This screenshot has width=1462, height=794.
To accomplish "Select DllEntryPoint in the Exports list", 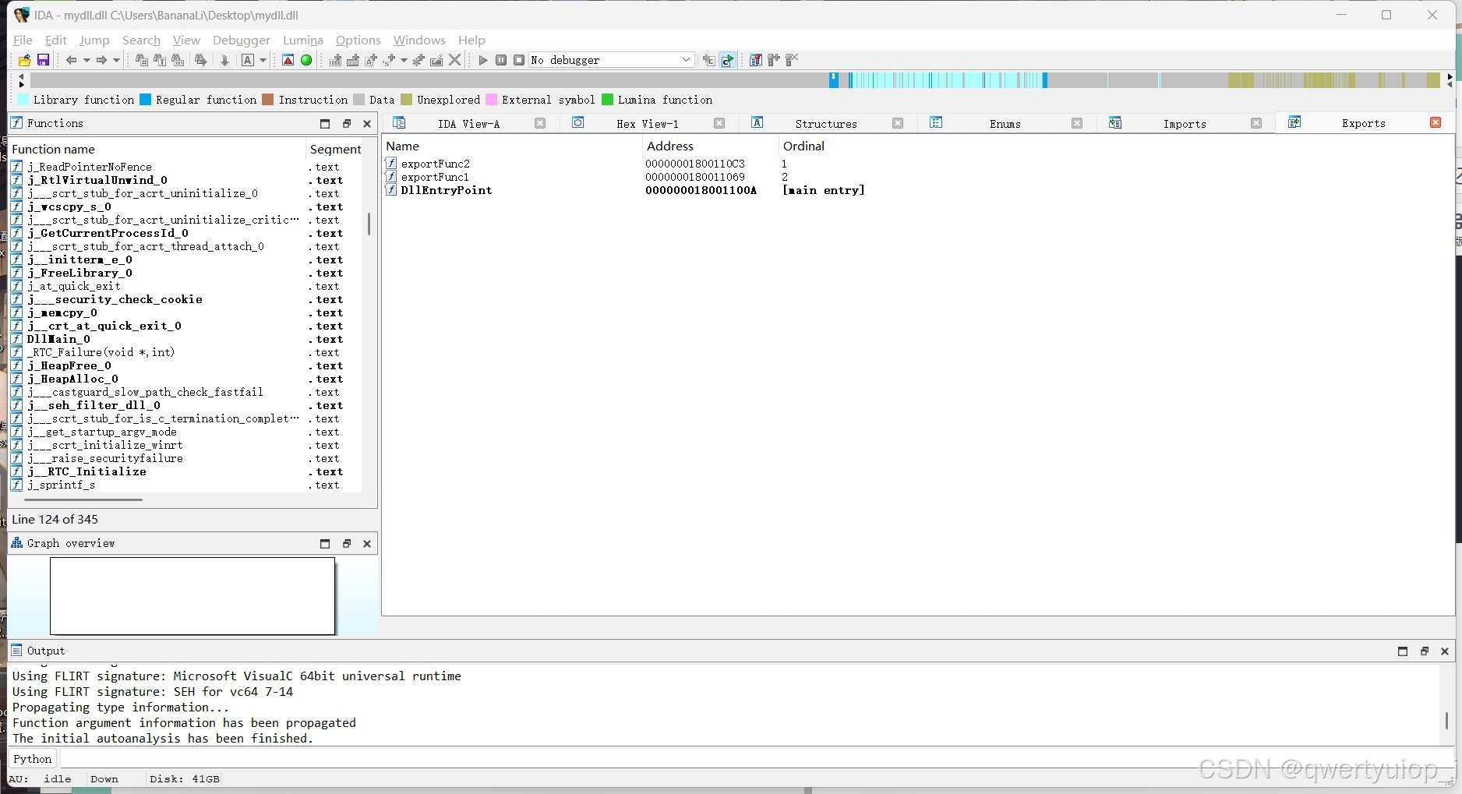I will [917, 190].
